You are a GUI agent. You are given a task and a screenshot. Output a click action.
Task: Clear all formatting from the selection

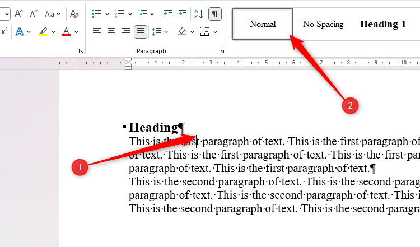[74, 13]
